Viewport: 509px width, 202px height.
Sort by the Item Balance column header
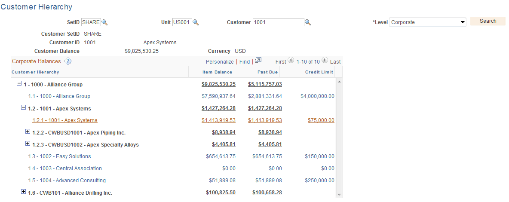tap(217, 72)
